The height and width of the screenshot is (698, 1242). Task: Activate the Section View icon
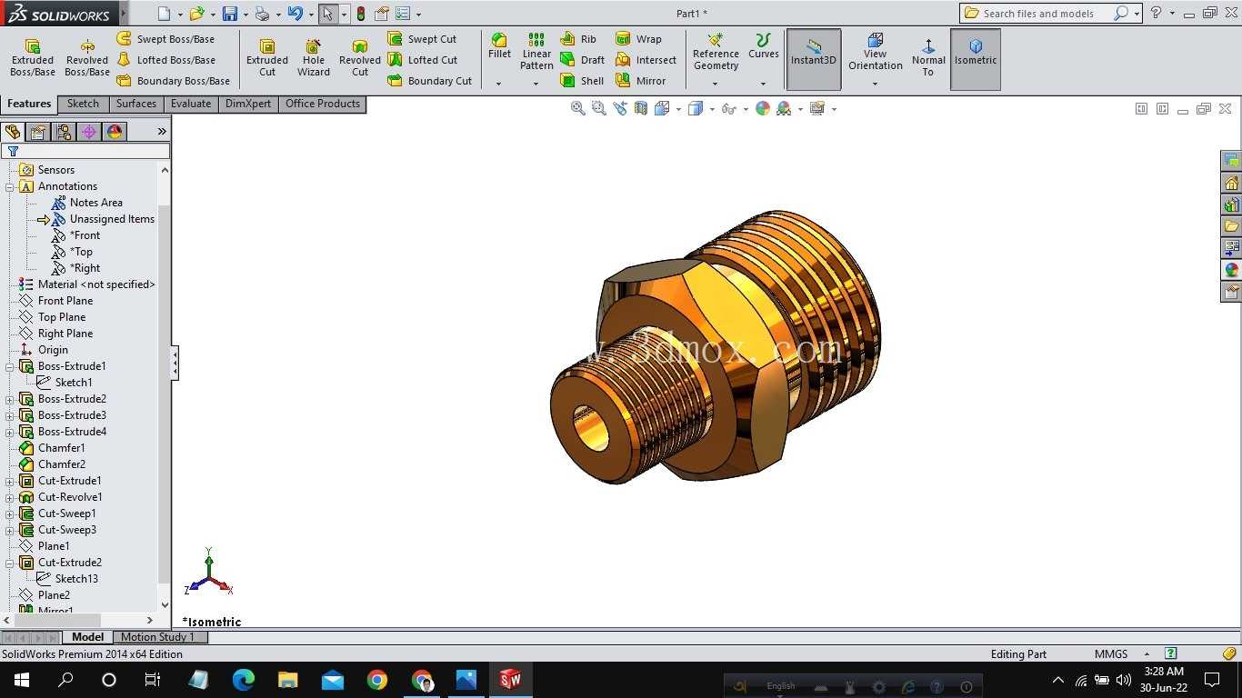click(641, 108)
